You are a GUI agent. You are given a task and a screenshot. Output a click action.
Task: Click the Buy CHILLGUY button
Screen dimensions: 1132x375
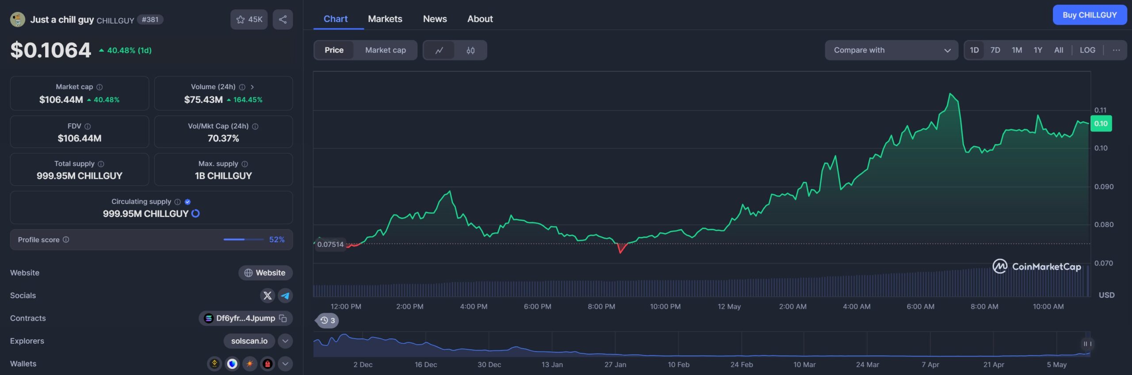click(x=1090, y=15)
